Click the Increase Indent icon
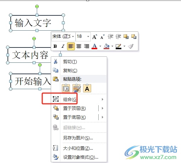 118,37
